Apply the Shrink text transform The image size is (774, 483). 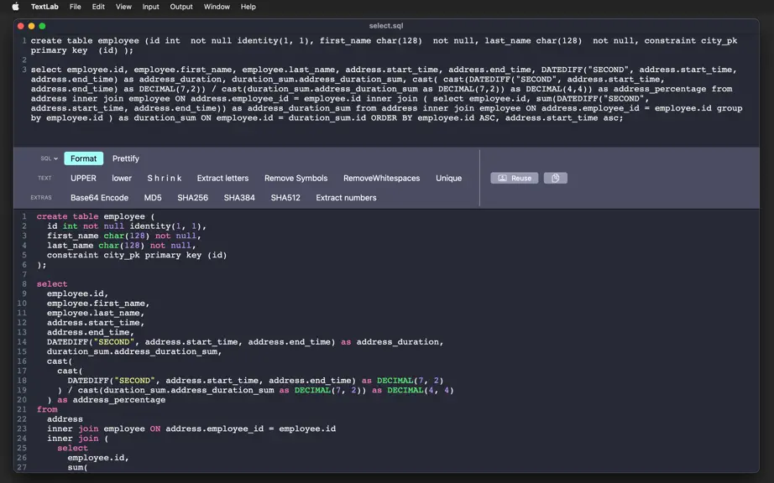(165, 178)
